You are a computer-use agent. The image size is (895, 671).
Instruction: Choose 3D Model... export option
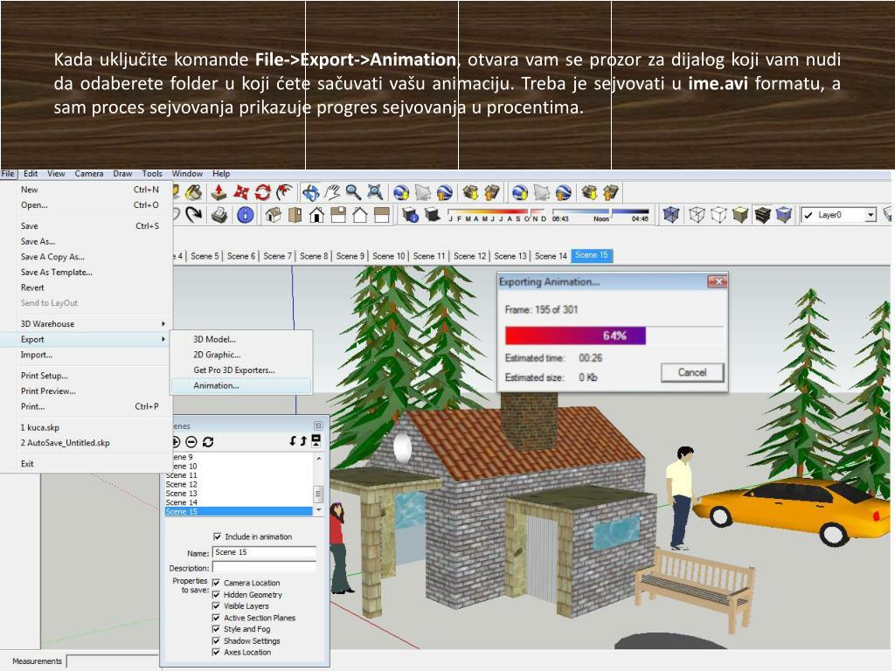(x=241, y=339)
